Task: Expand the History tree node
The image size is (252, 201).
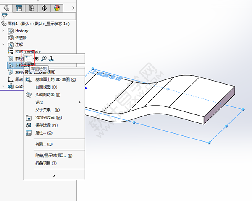Action: click(3, 31)
